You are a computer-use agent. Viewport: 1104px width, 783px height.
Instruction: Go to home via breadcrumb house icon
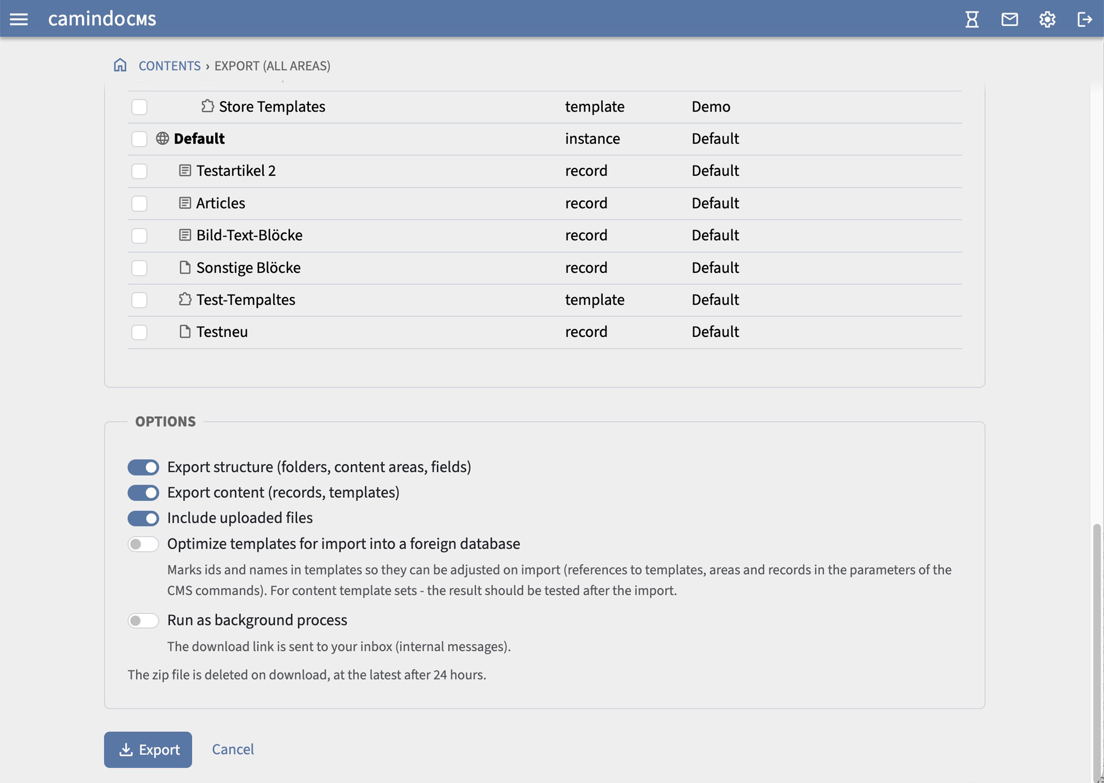tap(120, 65)
